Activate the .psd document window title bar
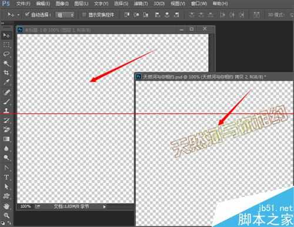The width and height of the screenshot is (294, 227). tap(214, 77)
